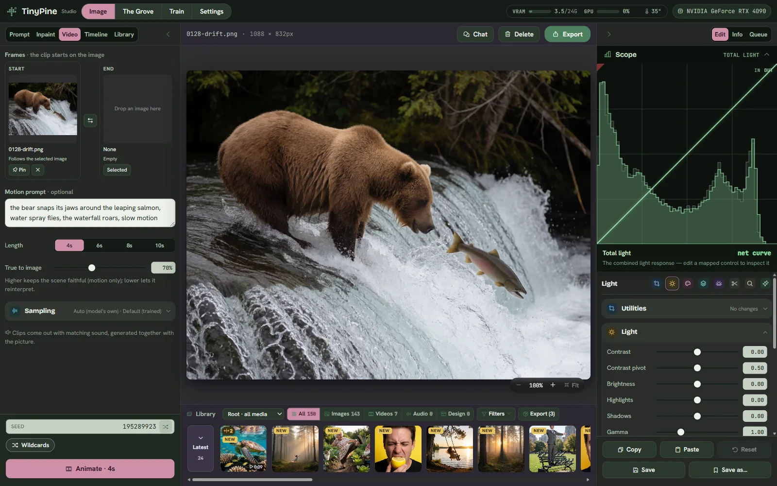Open the crop utilities icon in Light toolbar
Image resolution: width=777 pixels, height=486 pixels.
click(x=657, y=283)
